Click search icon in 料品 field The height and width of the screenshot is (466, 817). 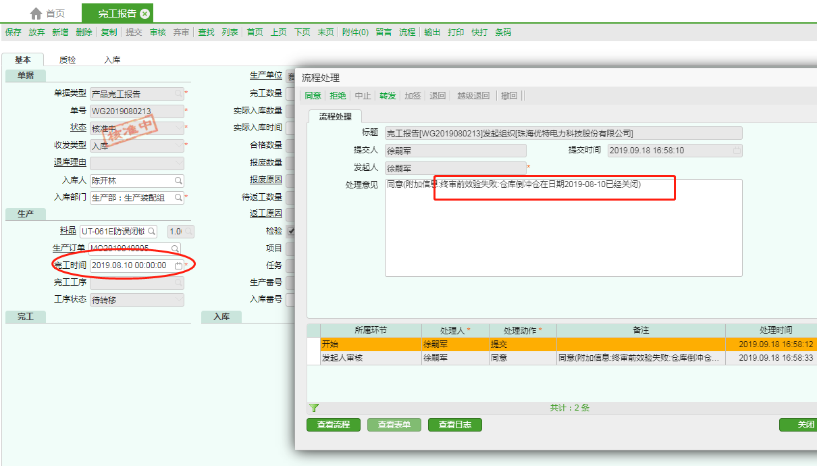click(x=152, y=232)
